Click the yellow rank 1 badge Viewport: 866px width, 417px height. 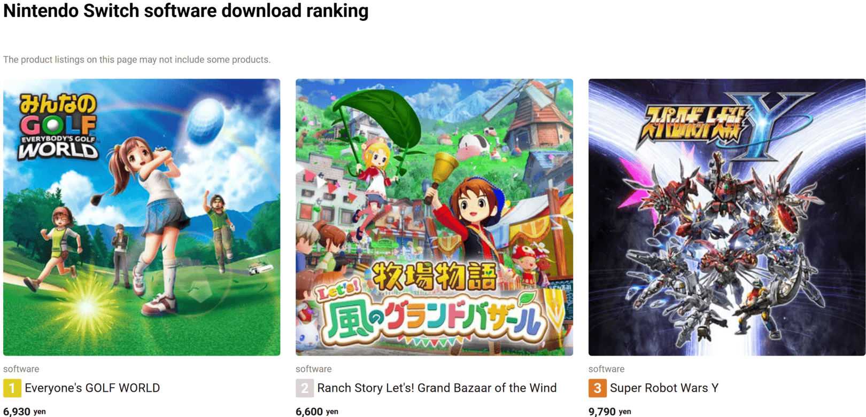click(12, 388)
